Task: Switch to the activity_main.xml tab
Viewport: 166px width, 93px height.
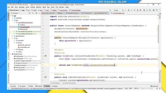Action: click(x=49, y=13)
